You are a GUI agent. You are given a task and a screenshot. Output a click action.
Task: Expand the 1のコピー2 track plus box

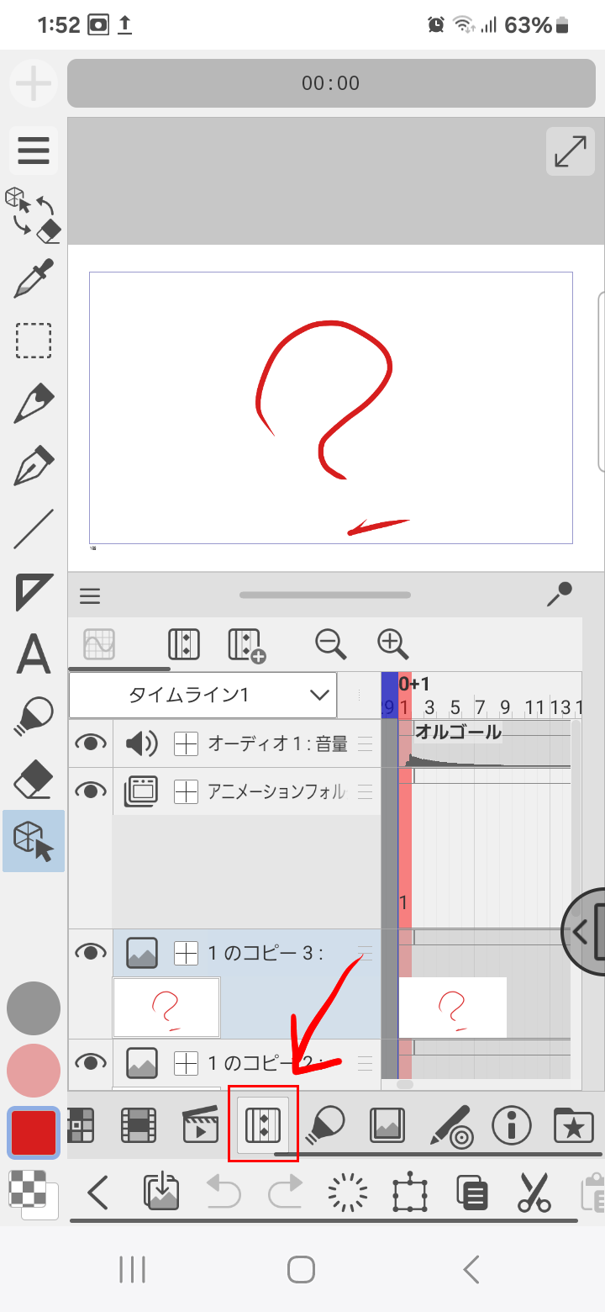(186, 1063)
